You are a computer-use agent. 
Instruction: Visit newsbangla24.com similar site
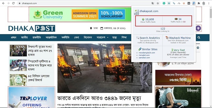(x=147, y=53)
